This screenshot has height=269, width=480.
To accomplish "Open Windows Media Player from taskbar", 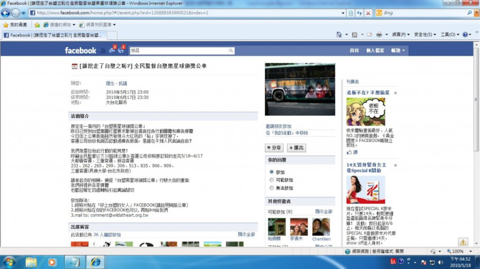I will (x=52, y=262).
